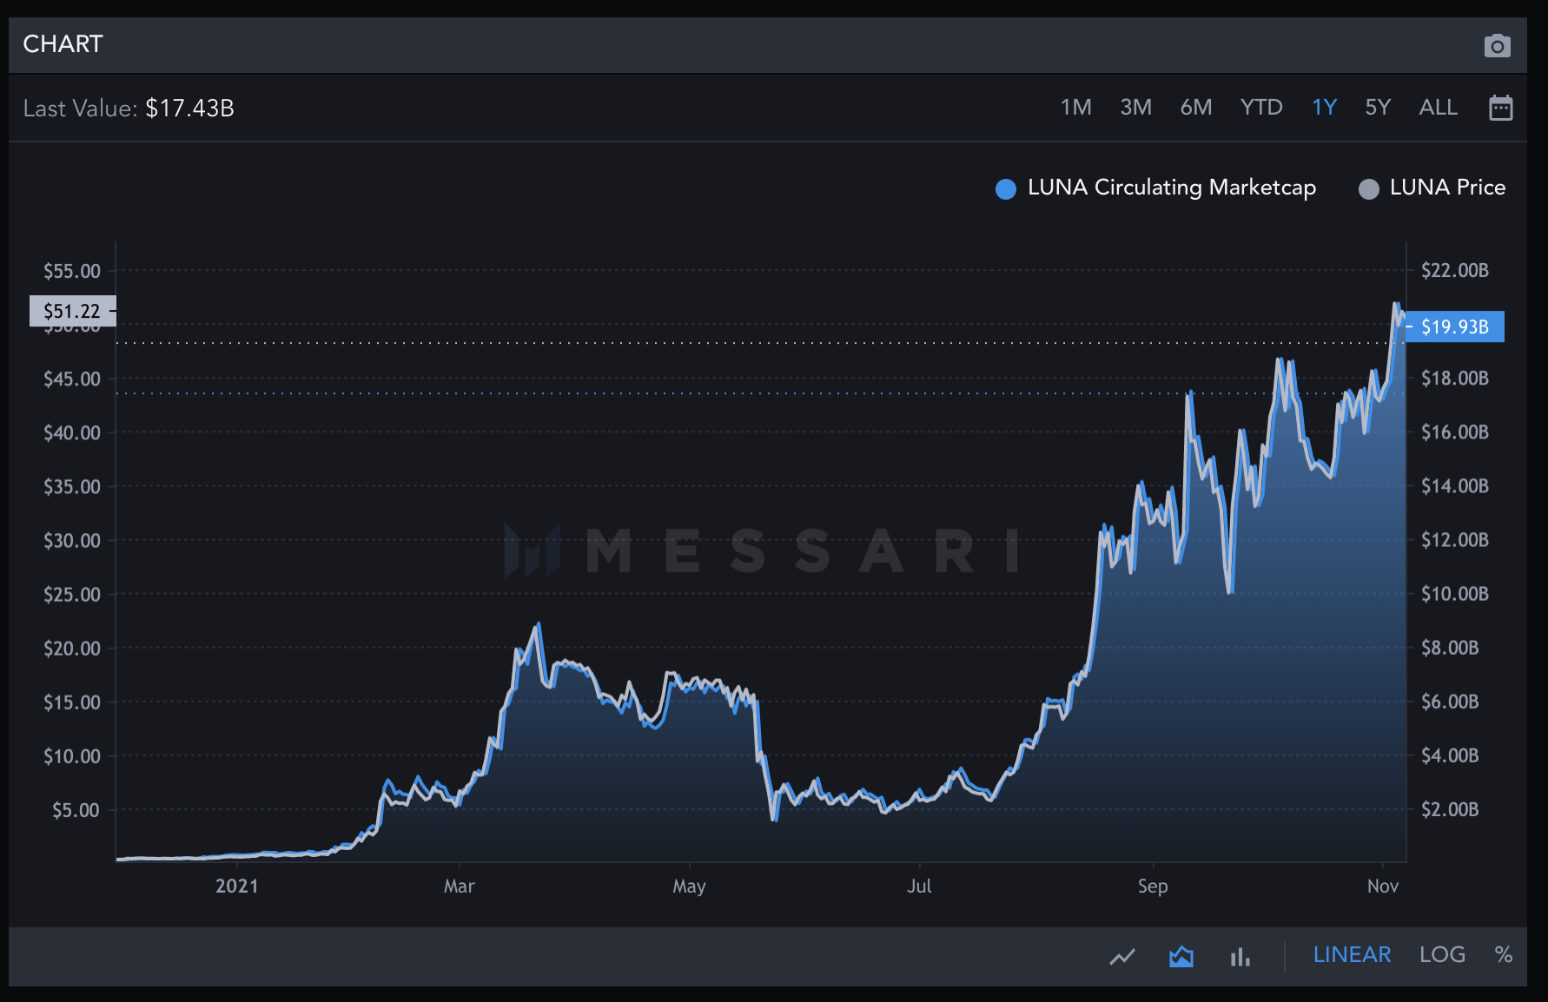Click the $4.00B right axis label
The image size is (1548, 1002).
1450,755
